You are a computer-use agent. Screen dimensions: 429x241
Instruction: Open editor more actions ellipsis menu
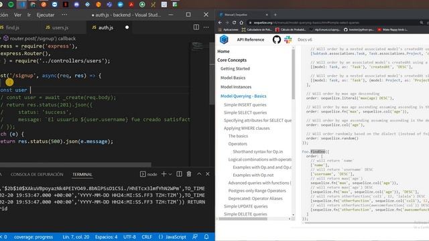coord(206,27)
